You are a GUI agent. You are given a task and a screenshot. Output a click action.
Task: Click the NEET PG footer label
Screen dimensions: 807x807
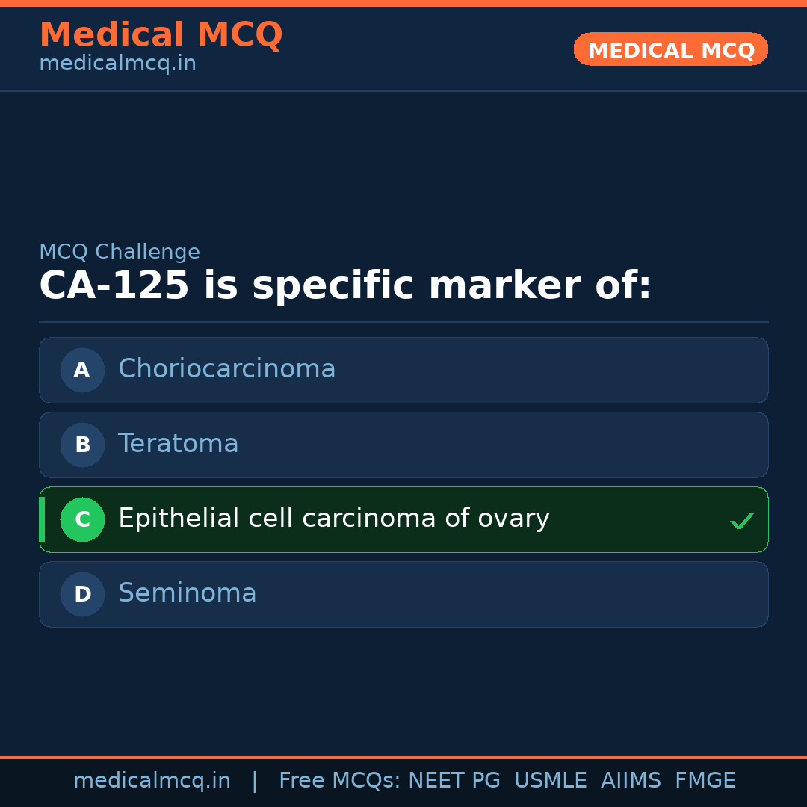point(454,781)
